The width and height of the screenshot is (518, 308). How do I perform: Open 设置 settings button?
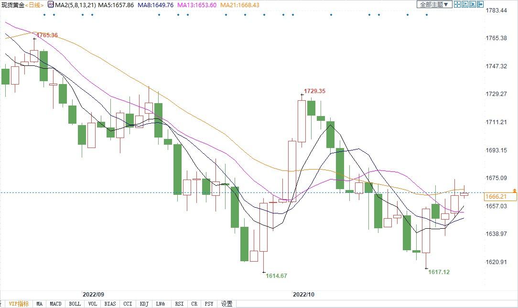227,304
